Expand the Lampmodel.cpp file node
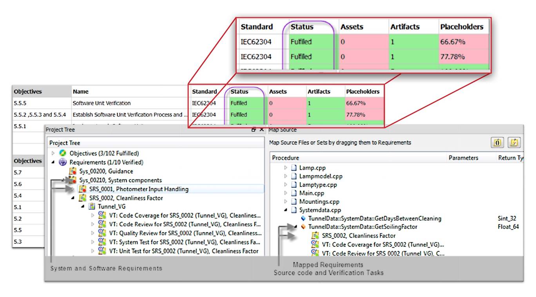This screenshot has width=536, height=297. (x=286, y=176)
